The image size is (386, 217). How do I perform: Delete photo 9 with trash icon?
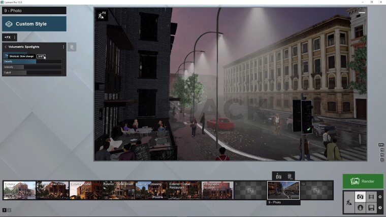point(289,175)
